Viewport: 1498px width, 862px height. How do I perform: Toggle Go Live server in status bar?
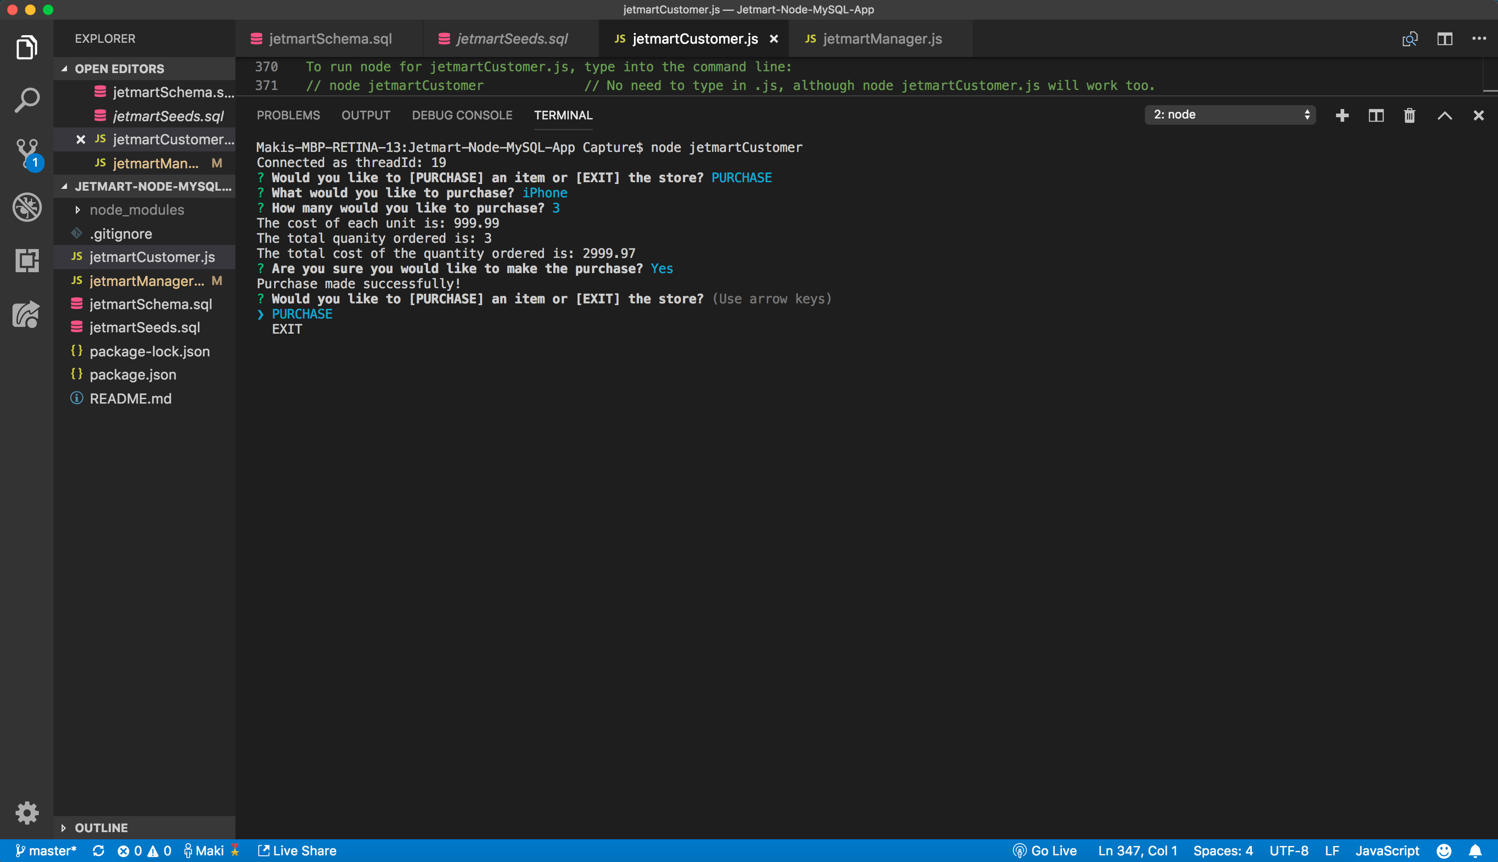click(x=1045, y=851)
